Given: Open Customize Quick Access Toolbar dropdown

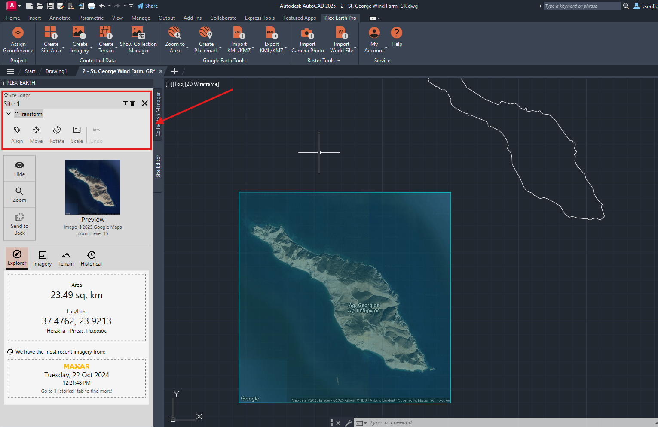Looking at the screenshot, I should [131, 6].
